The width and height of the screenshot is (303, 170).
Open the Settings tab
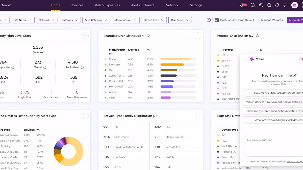point(196,5)
